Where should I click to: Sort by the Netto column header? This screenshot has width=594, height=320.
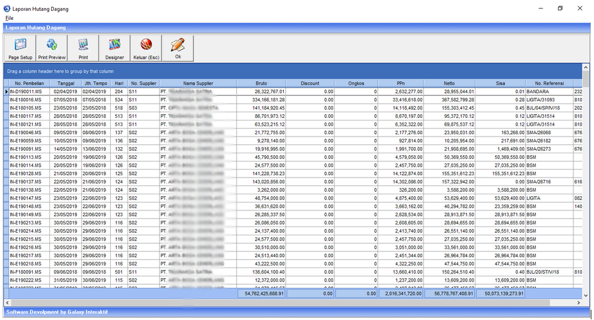[449, 83]
